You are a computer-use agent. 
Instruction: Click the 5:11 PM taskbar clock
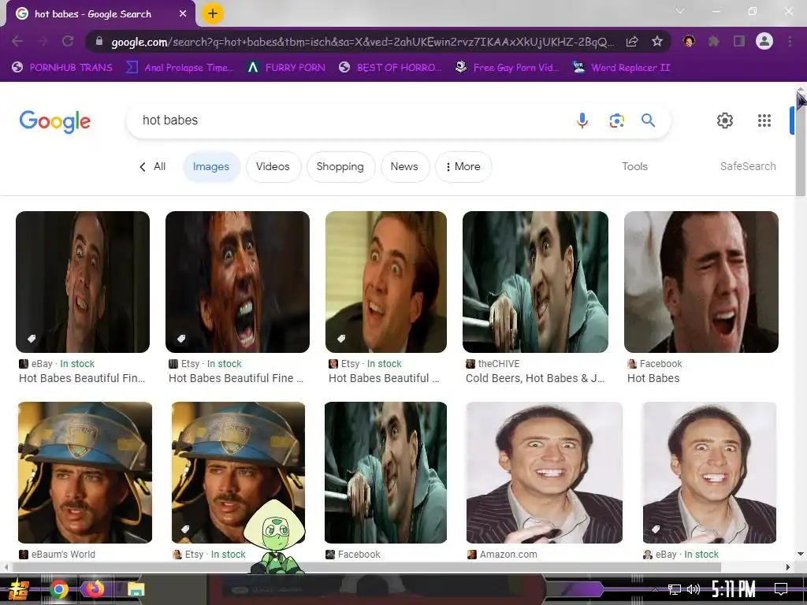click(733, 589)
